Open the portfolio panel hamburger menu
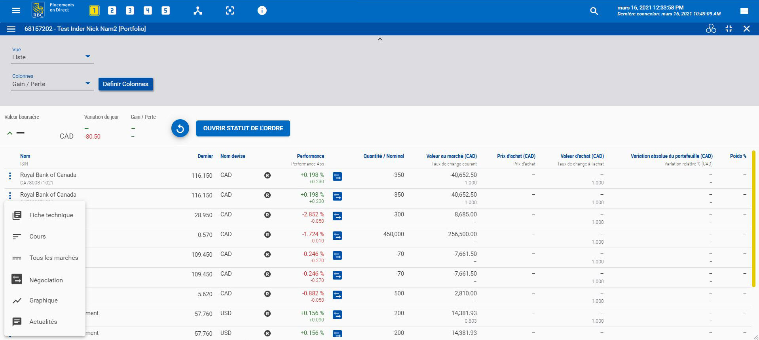 point(11,29)
